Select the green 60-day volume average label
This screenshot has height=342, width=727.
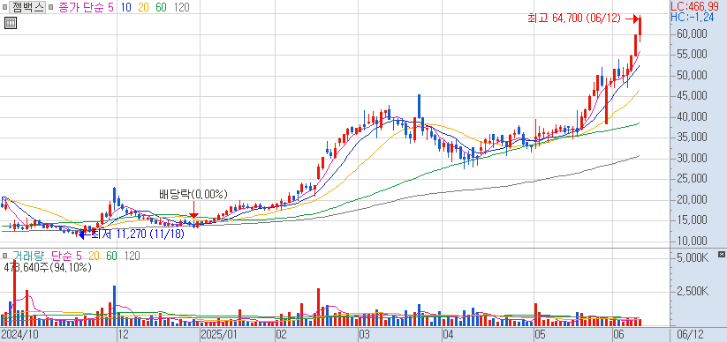point(111,256)
